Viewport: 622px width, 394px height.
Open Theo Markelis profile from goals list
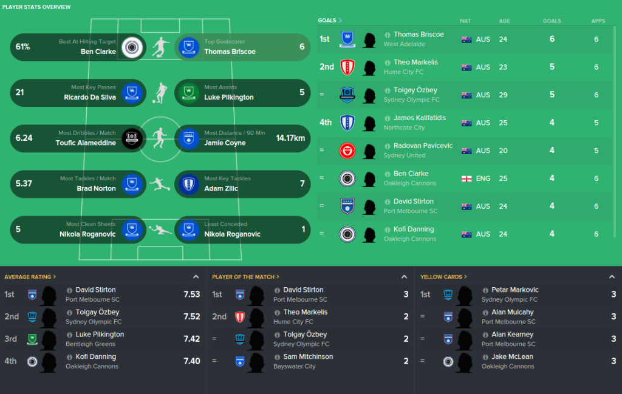(415, 63)
